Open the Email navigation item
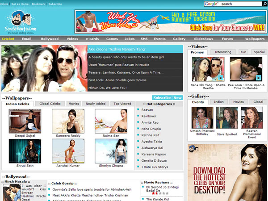 click(x=26, y=39)
